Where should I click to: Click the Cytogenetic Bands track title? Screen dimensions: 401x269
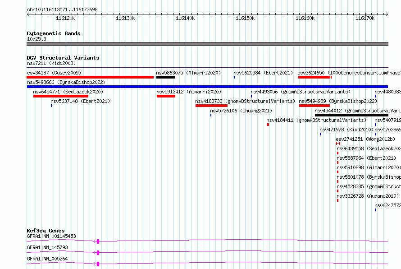(54, 33)
